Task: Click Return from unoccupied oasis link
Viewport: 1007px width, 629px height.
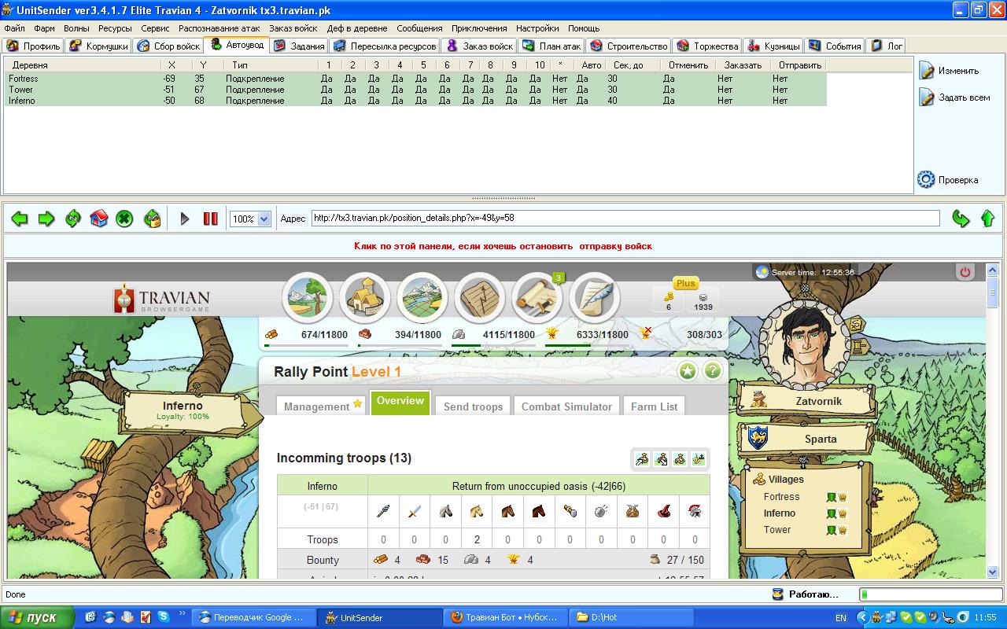Action: [x=539, y=486]
